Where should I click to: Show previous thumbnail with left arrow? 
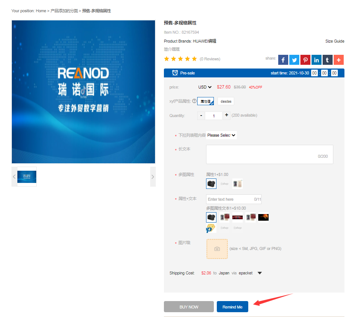tap(14, 177)
